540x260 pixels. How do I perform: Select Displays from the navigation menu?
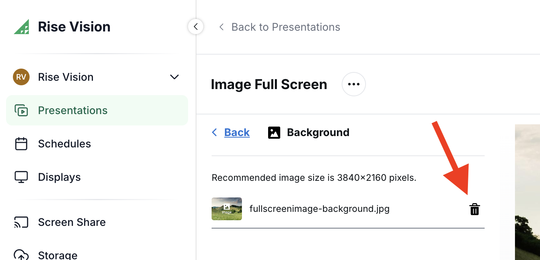(x=59, y=177)
